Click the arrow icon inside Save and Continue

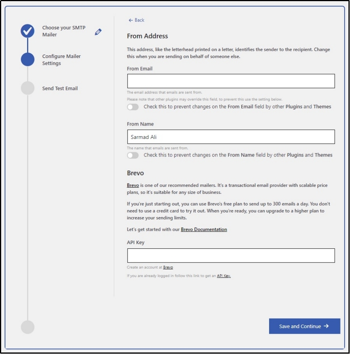326,326
